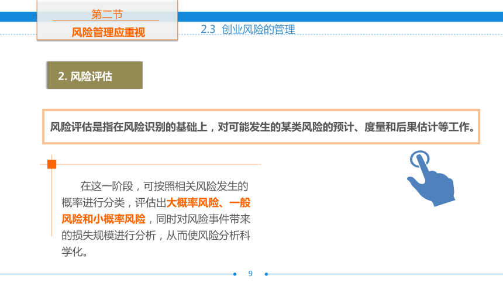The image size is (503, 283).
Task: Click the '风险管理应重视' header text
Action: [x=108, y=32]
